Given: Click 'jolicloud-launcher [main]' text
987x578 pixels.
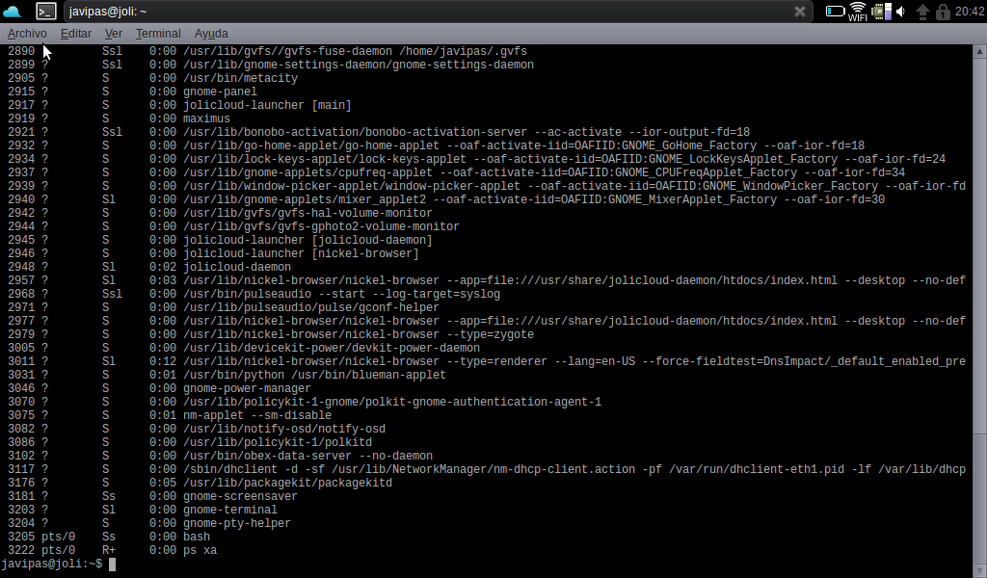Looking at the screenshot, I should (x=268, y=105).
